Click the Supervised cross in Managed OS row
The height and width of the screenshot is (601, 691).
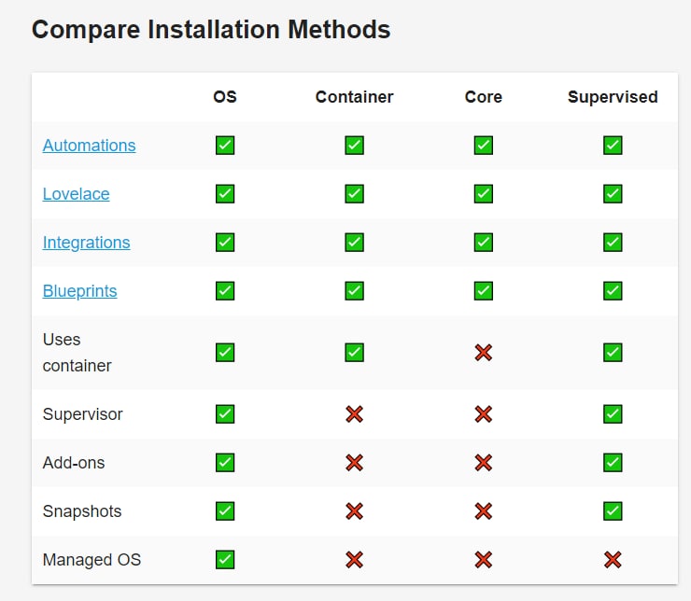(613, 560)
